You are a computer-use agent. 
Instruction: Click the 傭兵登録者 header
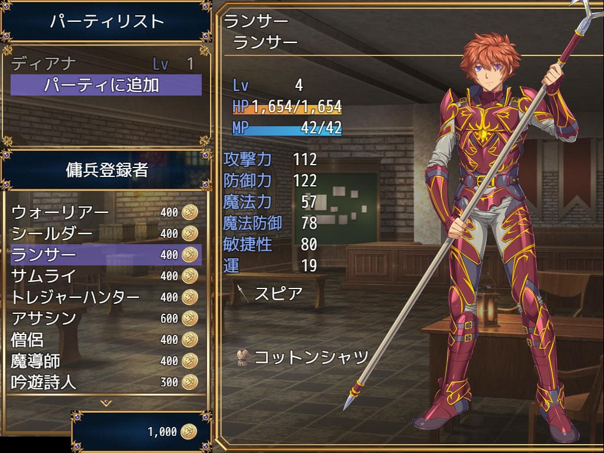point(106,169)
